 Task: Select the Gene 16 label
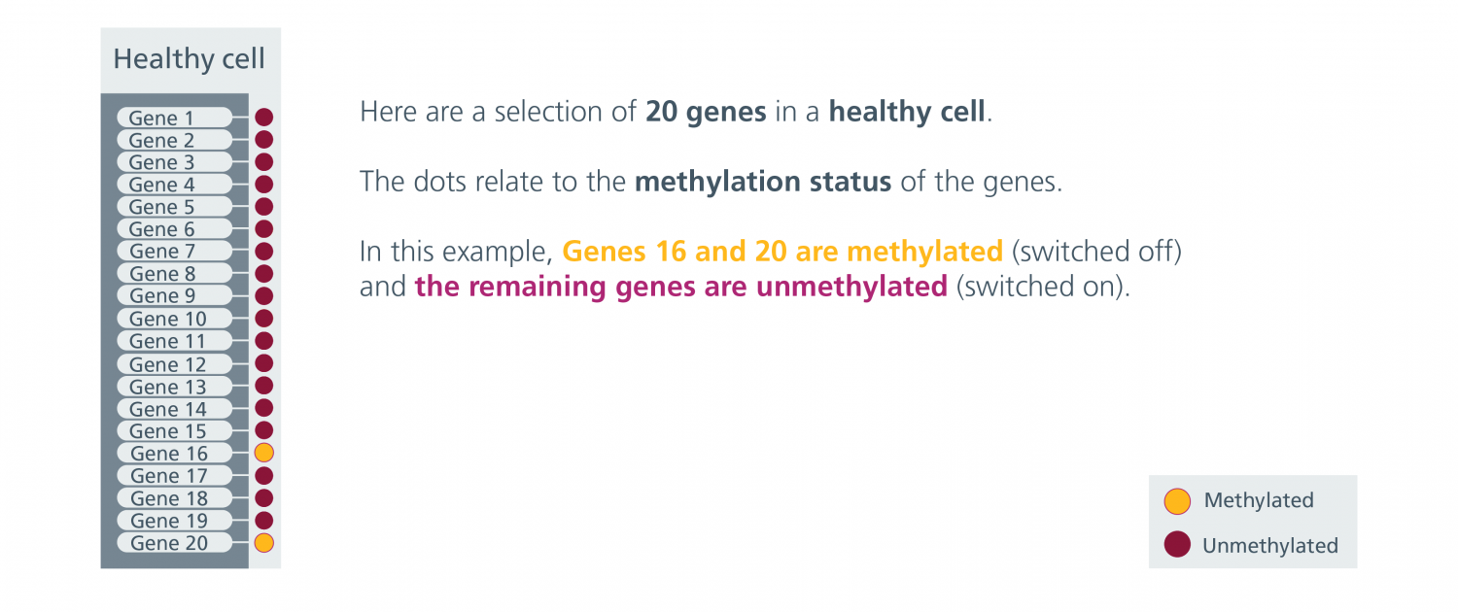point(175,453)
